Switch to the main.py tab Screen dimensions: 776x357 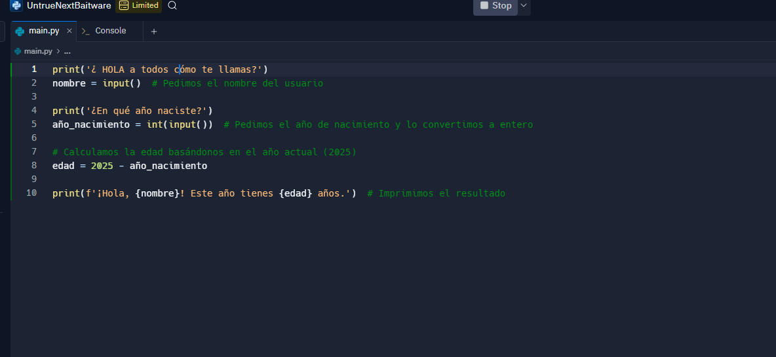coord(43,31)
